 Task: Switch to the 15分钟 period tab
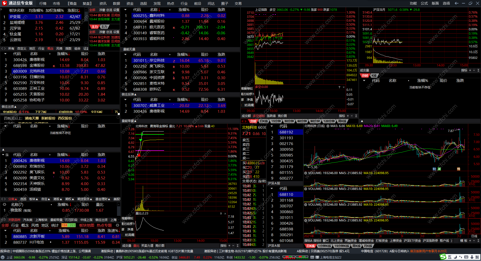[x=276, y=121]
